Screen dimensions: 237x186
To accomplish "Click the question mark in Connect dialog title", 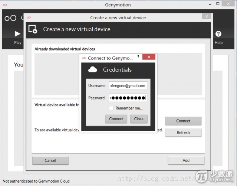I will point(138,57).
